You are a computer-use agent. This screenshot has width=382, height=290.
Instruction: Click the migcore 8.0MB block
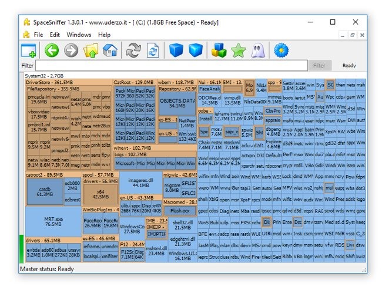[172, 188]
